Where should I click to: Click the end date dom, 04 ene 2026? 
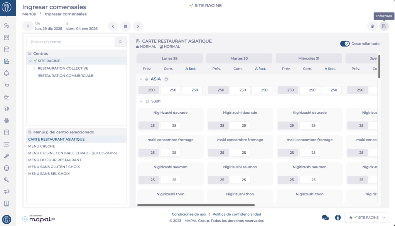point(82,28)
